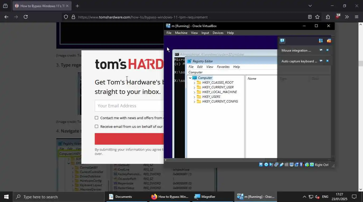Open the Firefox hamburger application menu
The image size is (363, 202).
click(357, 17)
